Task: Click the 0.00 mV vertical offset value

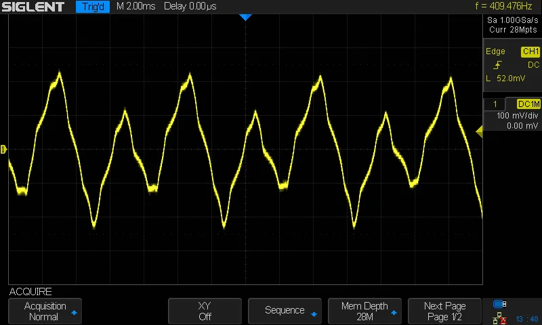Action: [522, 126]
